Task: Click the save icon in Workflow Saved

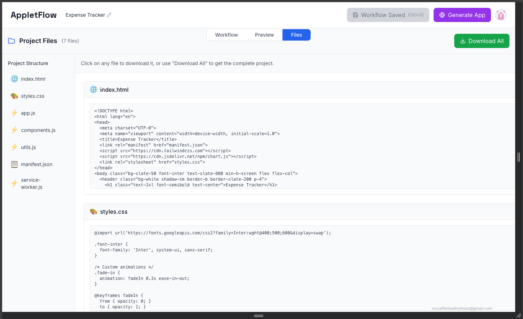Action: [x=356, y=15]
